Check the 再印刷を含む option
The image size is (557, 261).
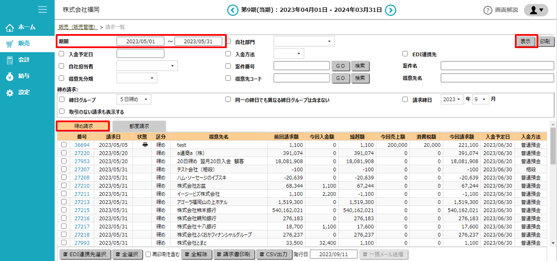point(149,255)
